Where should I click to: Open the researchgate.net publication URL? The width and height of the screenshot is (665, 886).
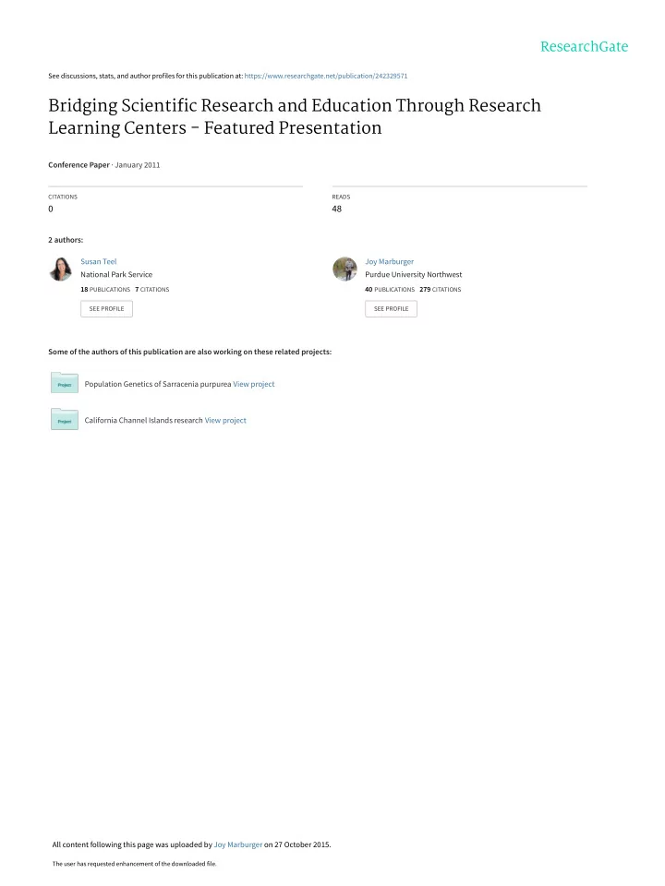[x=326, y=76]
